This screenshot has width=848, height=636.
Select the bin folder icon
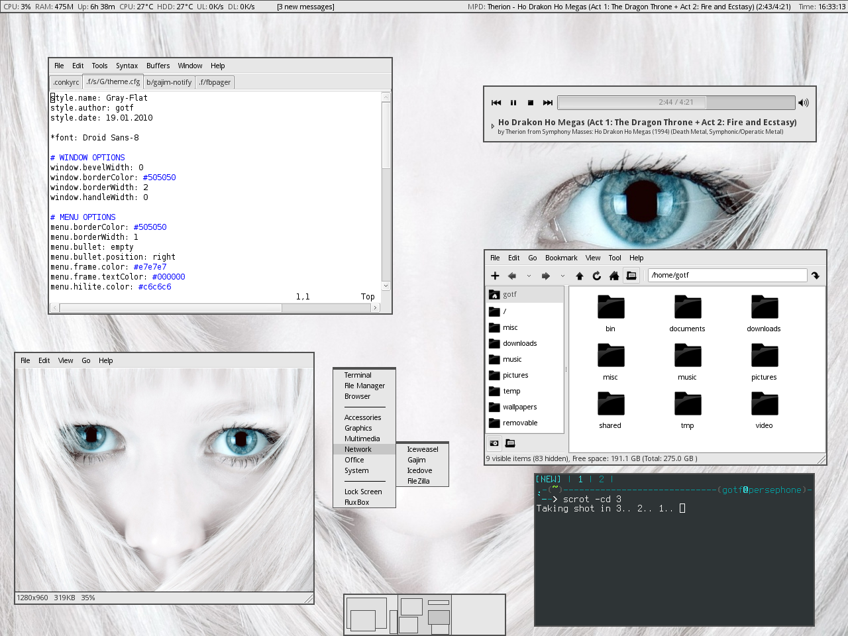pyautogui.click(x=610, y=307)
